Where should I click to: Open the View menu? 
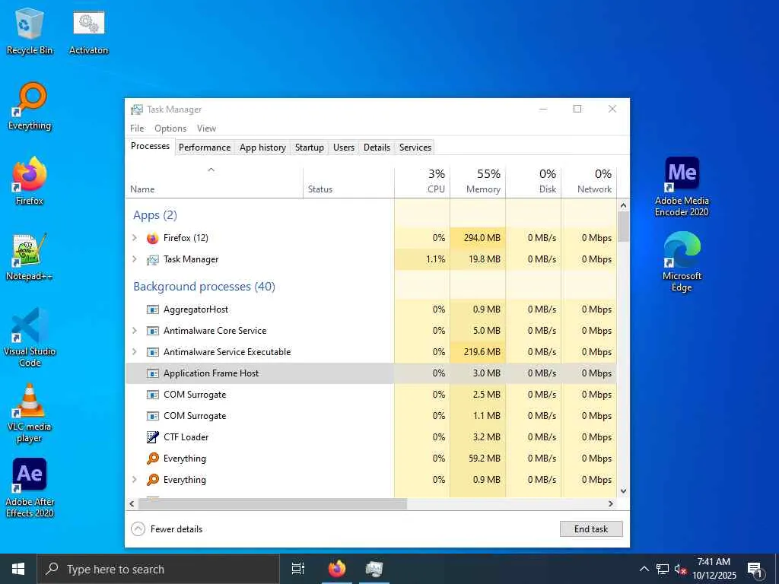point(206,128)
